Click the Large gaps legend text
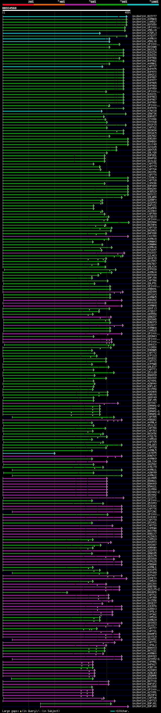The width and height of the screenshot is (161, 713). click(11, 711)
